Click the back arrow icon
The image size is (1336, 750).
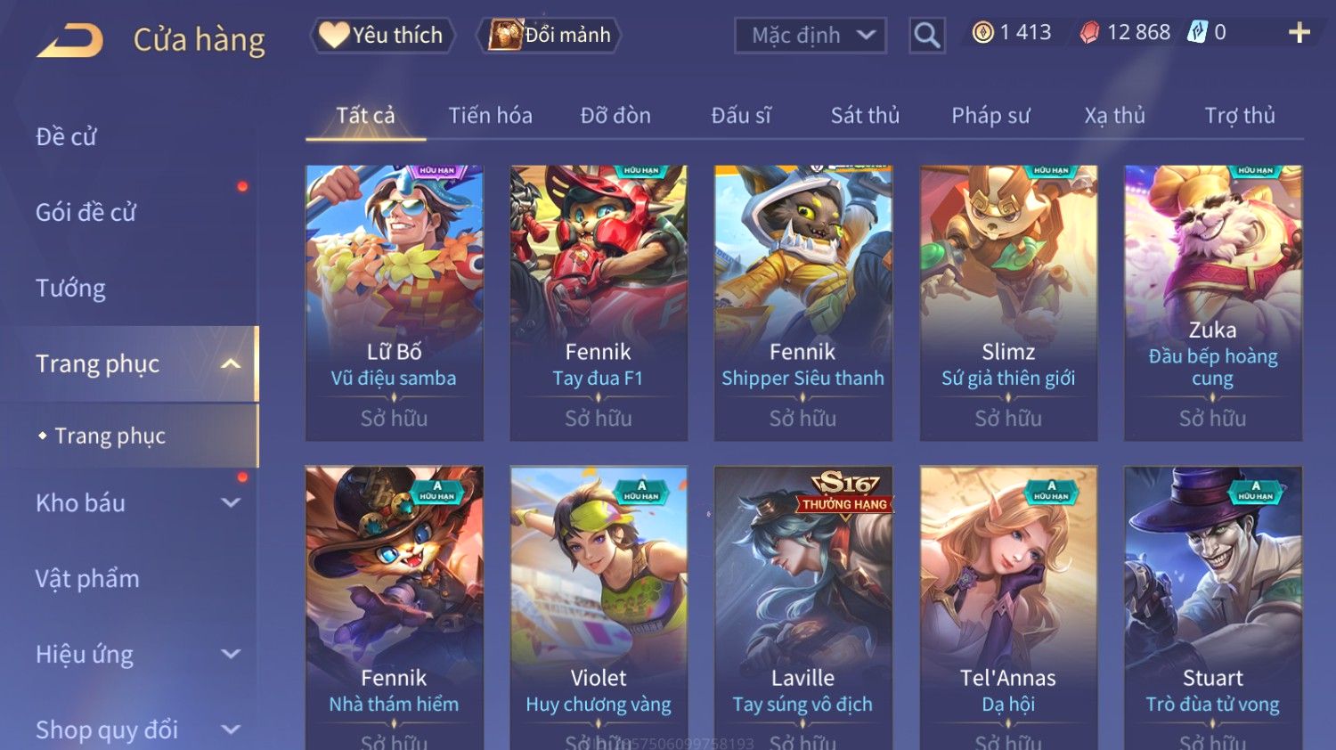tap(70, 40)
